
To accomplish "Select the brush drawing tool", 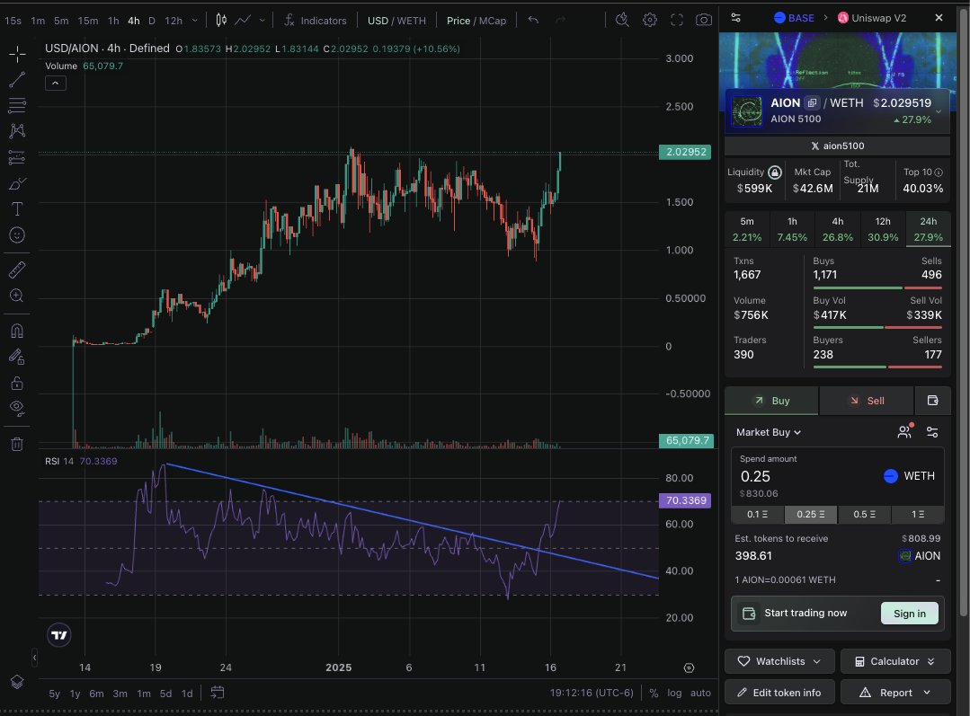I will (17, 183).
